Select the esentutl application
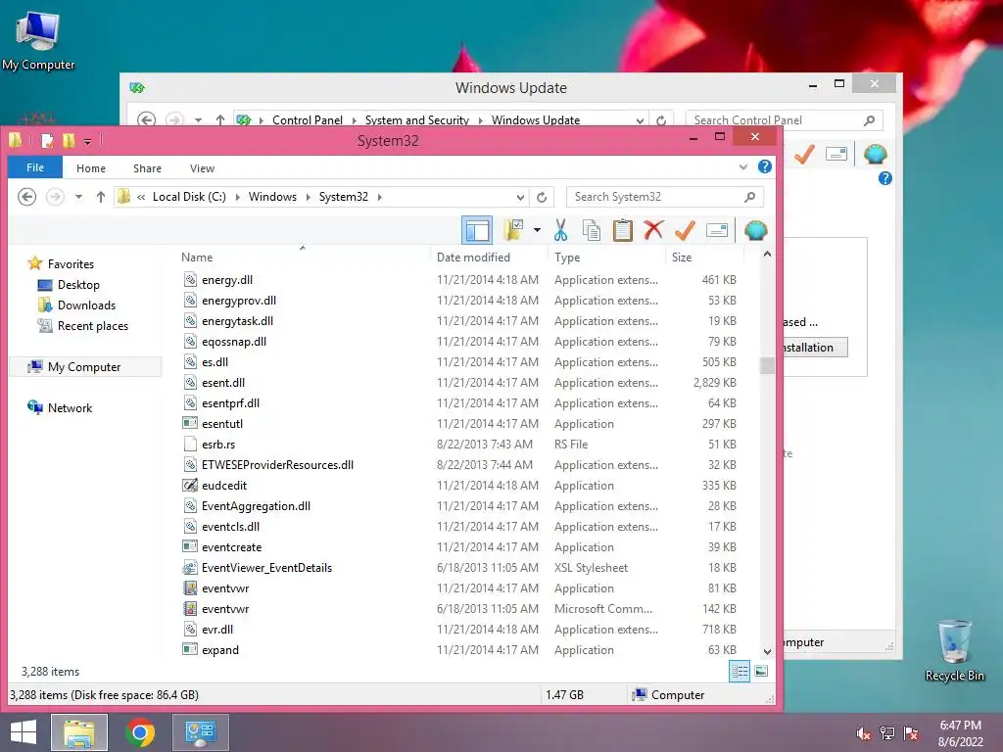This screenshot has height=752, width=1003. point(222,424)
